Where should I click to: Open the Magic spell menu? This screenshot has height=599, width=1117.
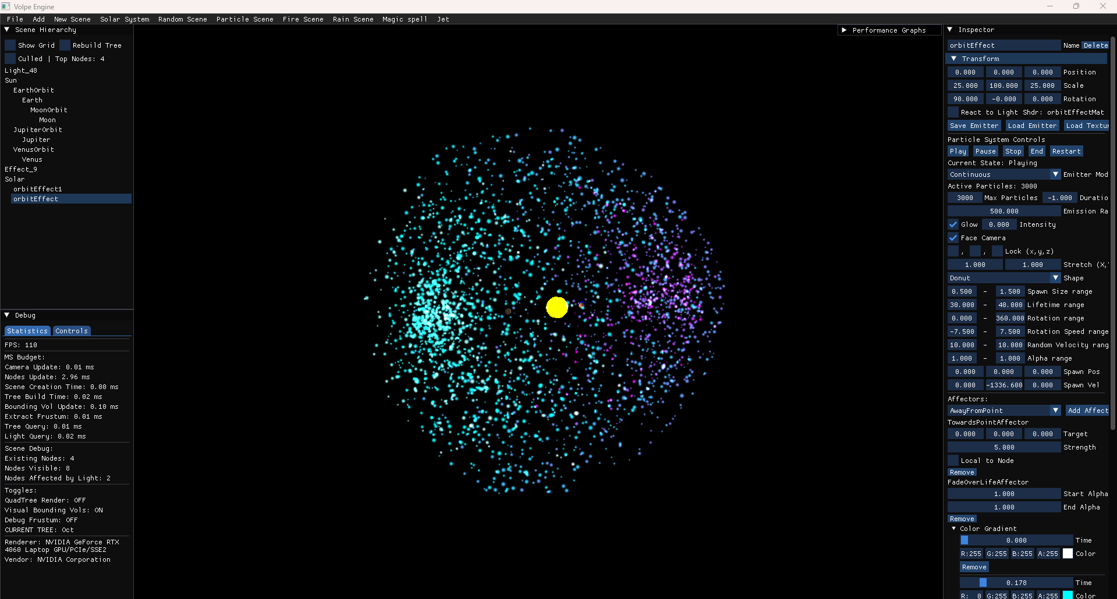[405, 19]
